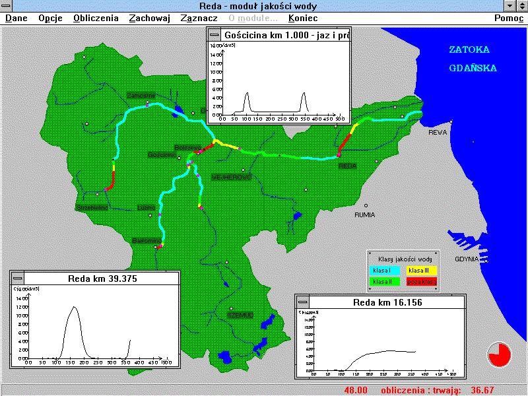Click the Gościcina km 1.000 double-peak plot
Screen dimensions: 528x396
[279, 82]
